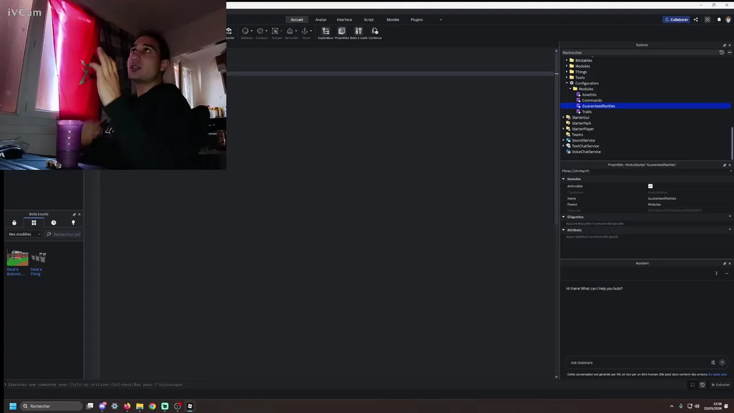
Task: Expand the StarterGui service
Action: [564, 118]
